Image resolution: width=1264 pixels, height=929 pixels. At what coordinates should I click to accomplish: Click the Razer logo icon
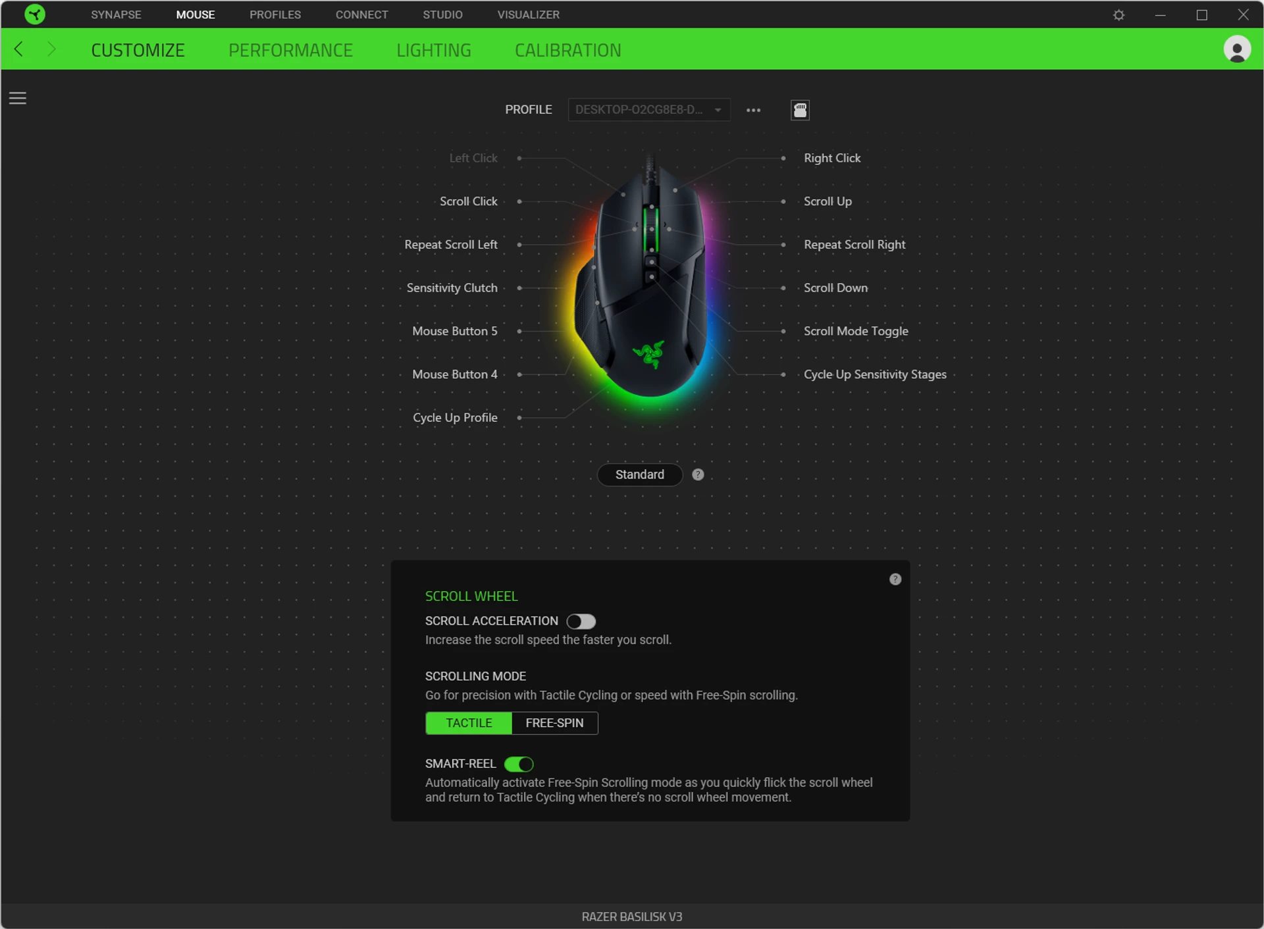(34, 14)
